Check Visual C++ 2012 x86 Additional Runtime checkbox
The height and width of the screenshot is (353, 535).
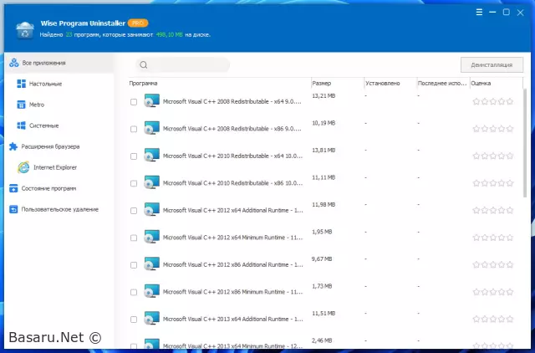(x=134, y=265)
